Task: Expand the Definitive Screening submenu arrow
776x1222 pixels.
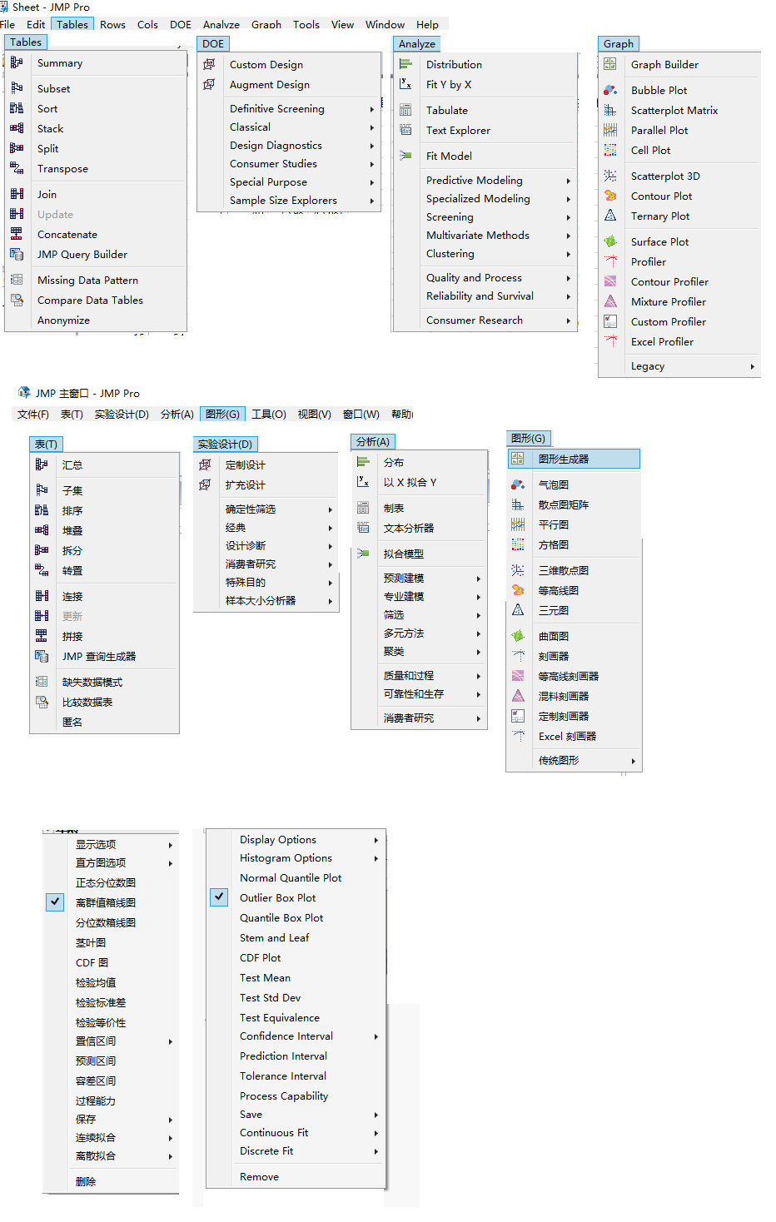Action: point(372,109)
